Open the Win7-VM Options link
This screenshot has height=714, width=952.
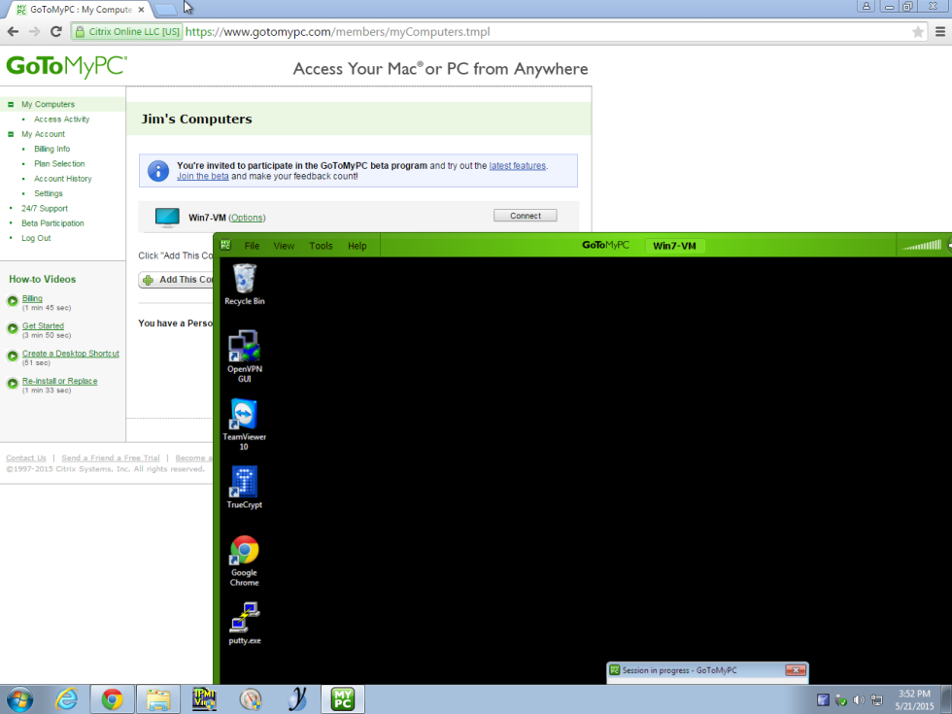(x=247, y=218)
